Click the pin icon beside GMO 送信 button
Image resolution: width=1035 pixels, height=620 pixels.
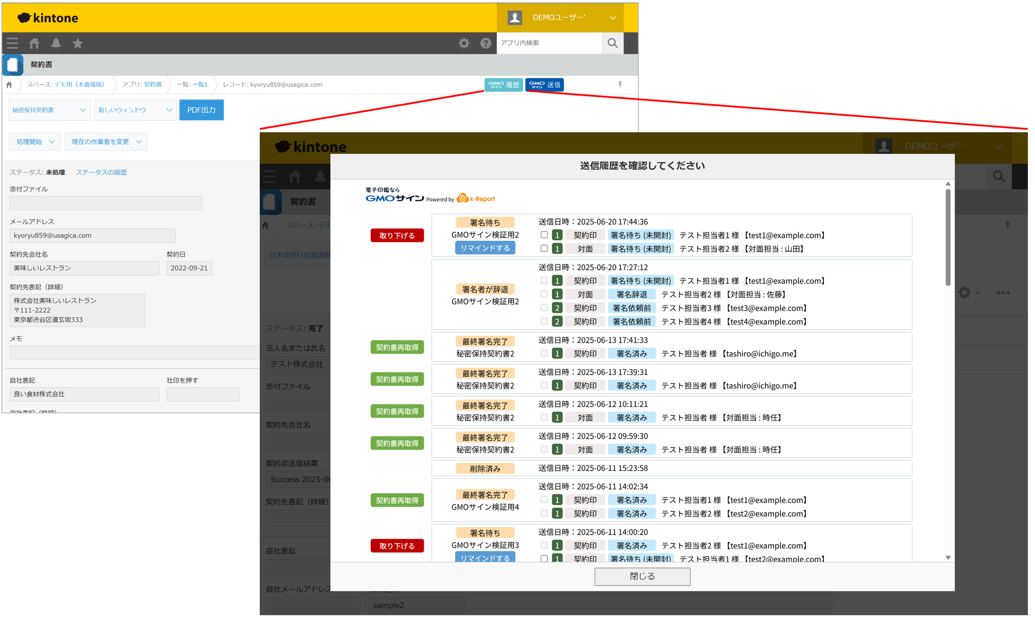pos(620,84)
